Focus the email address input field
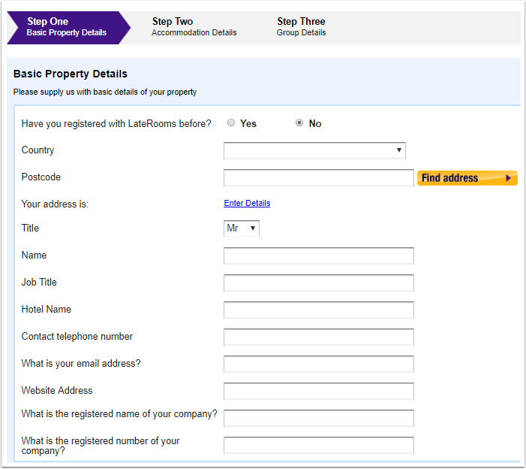This screenshot has height=469, width=526. click(x=319, y=364)
